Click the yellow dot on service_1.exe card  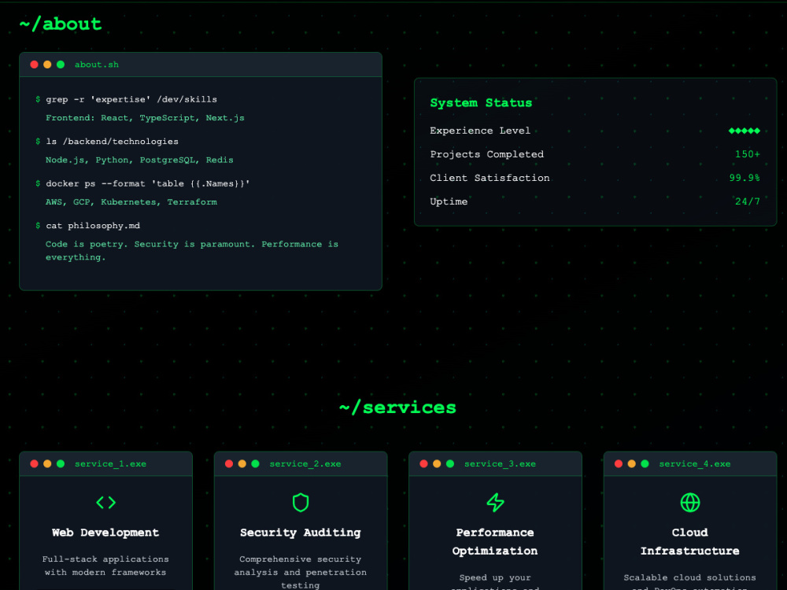(x=47, y=463)
